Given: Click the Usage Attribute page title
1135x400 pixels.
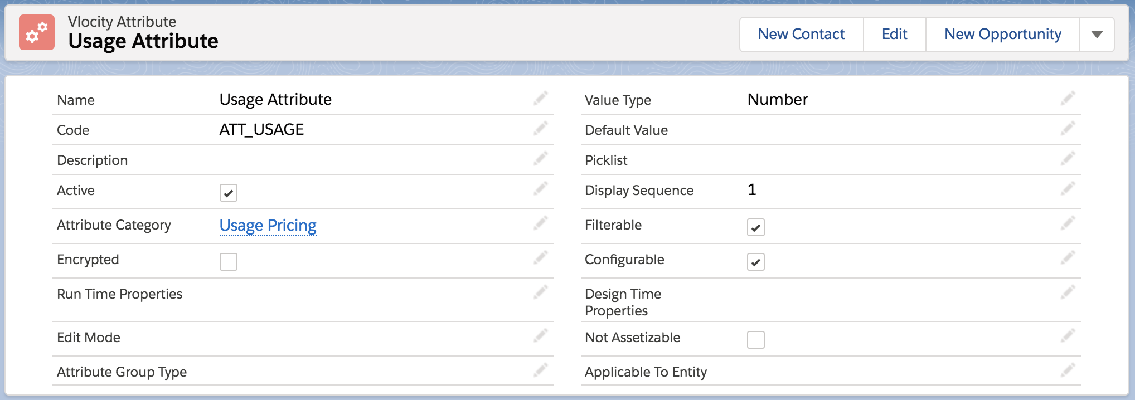Looking at the screenshot, I should point(143,41).
